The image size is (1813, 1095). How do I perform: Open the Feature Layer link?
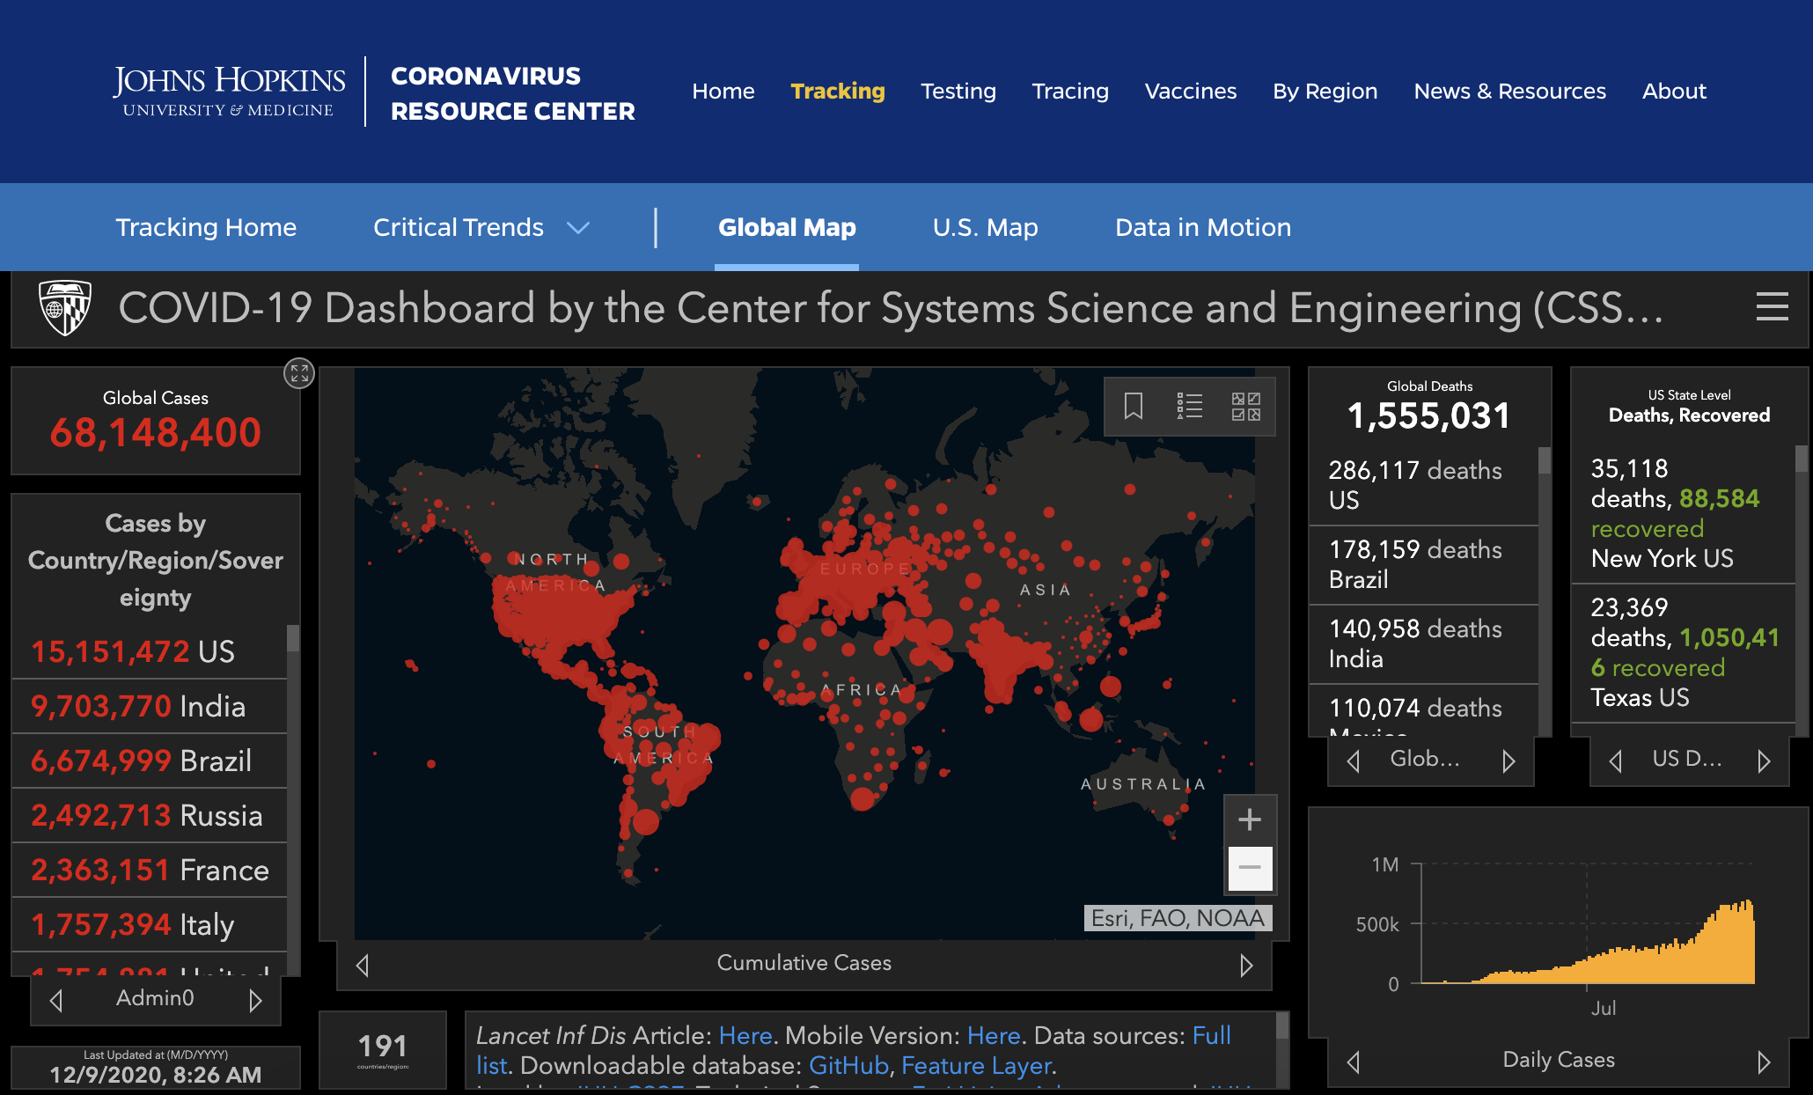pos(977,1066)
